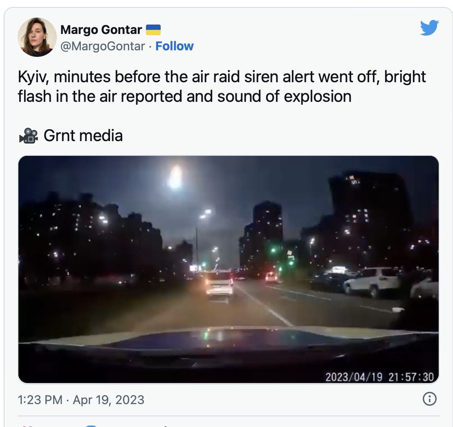Follow Margo Gontar
Image resolution: width=453 pixels, height=427 pixels.
(175, 46)
